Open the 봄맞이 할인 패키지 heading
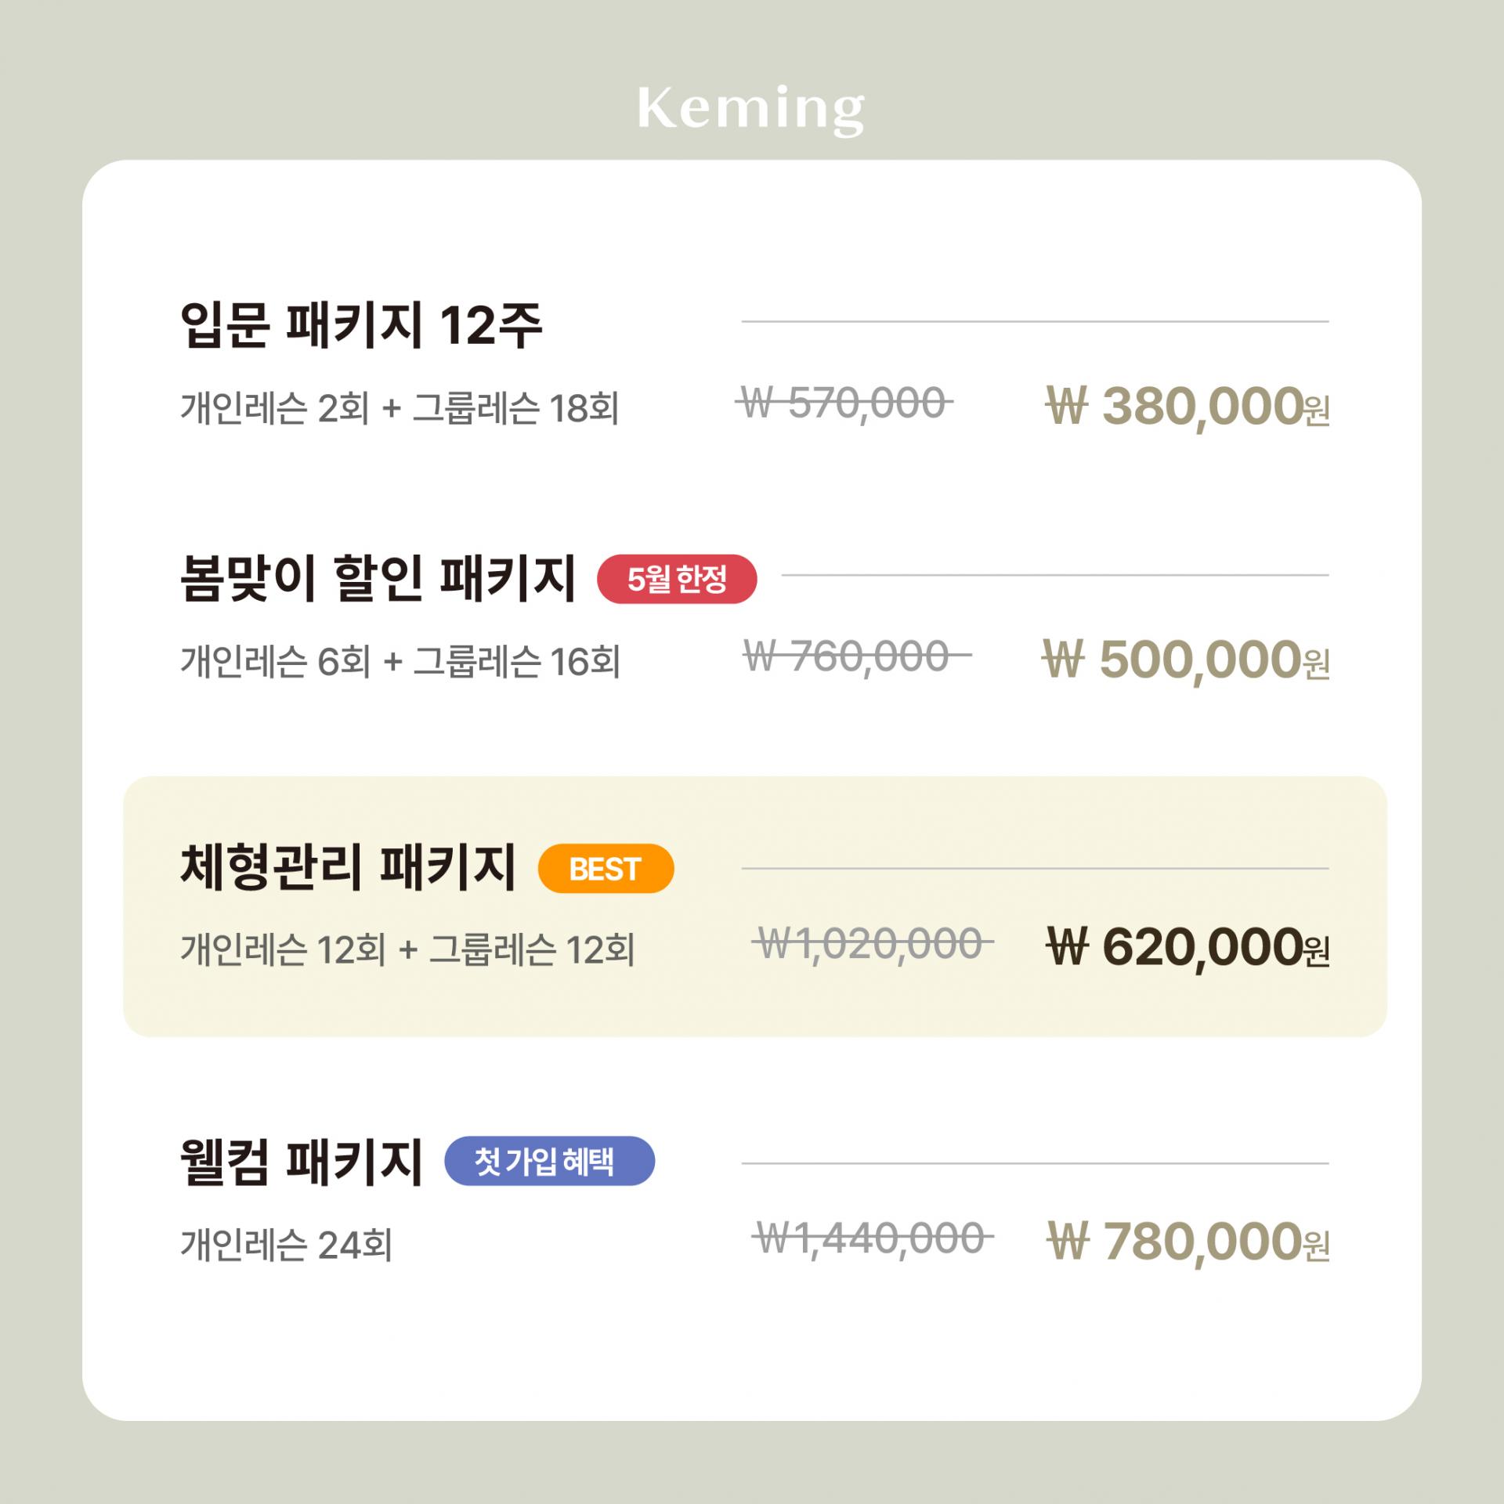The image size is (1504, 1504). 378,579
